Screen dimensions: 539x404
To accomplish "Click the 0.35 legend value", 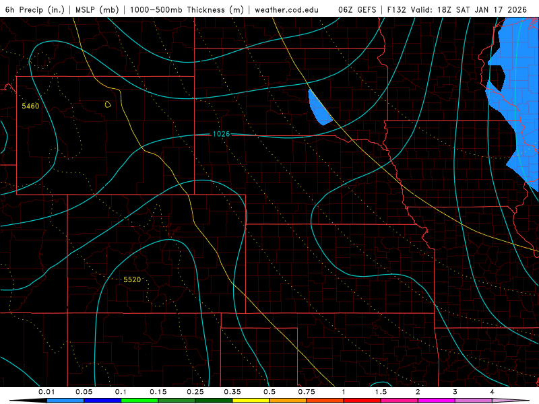I will coord(232,392).
